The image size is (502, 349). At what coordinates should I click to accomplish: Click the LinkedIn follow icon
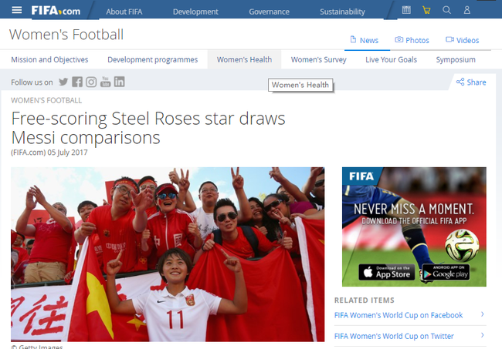pyautogui.click(x=120, y=82)
